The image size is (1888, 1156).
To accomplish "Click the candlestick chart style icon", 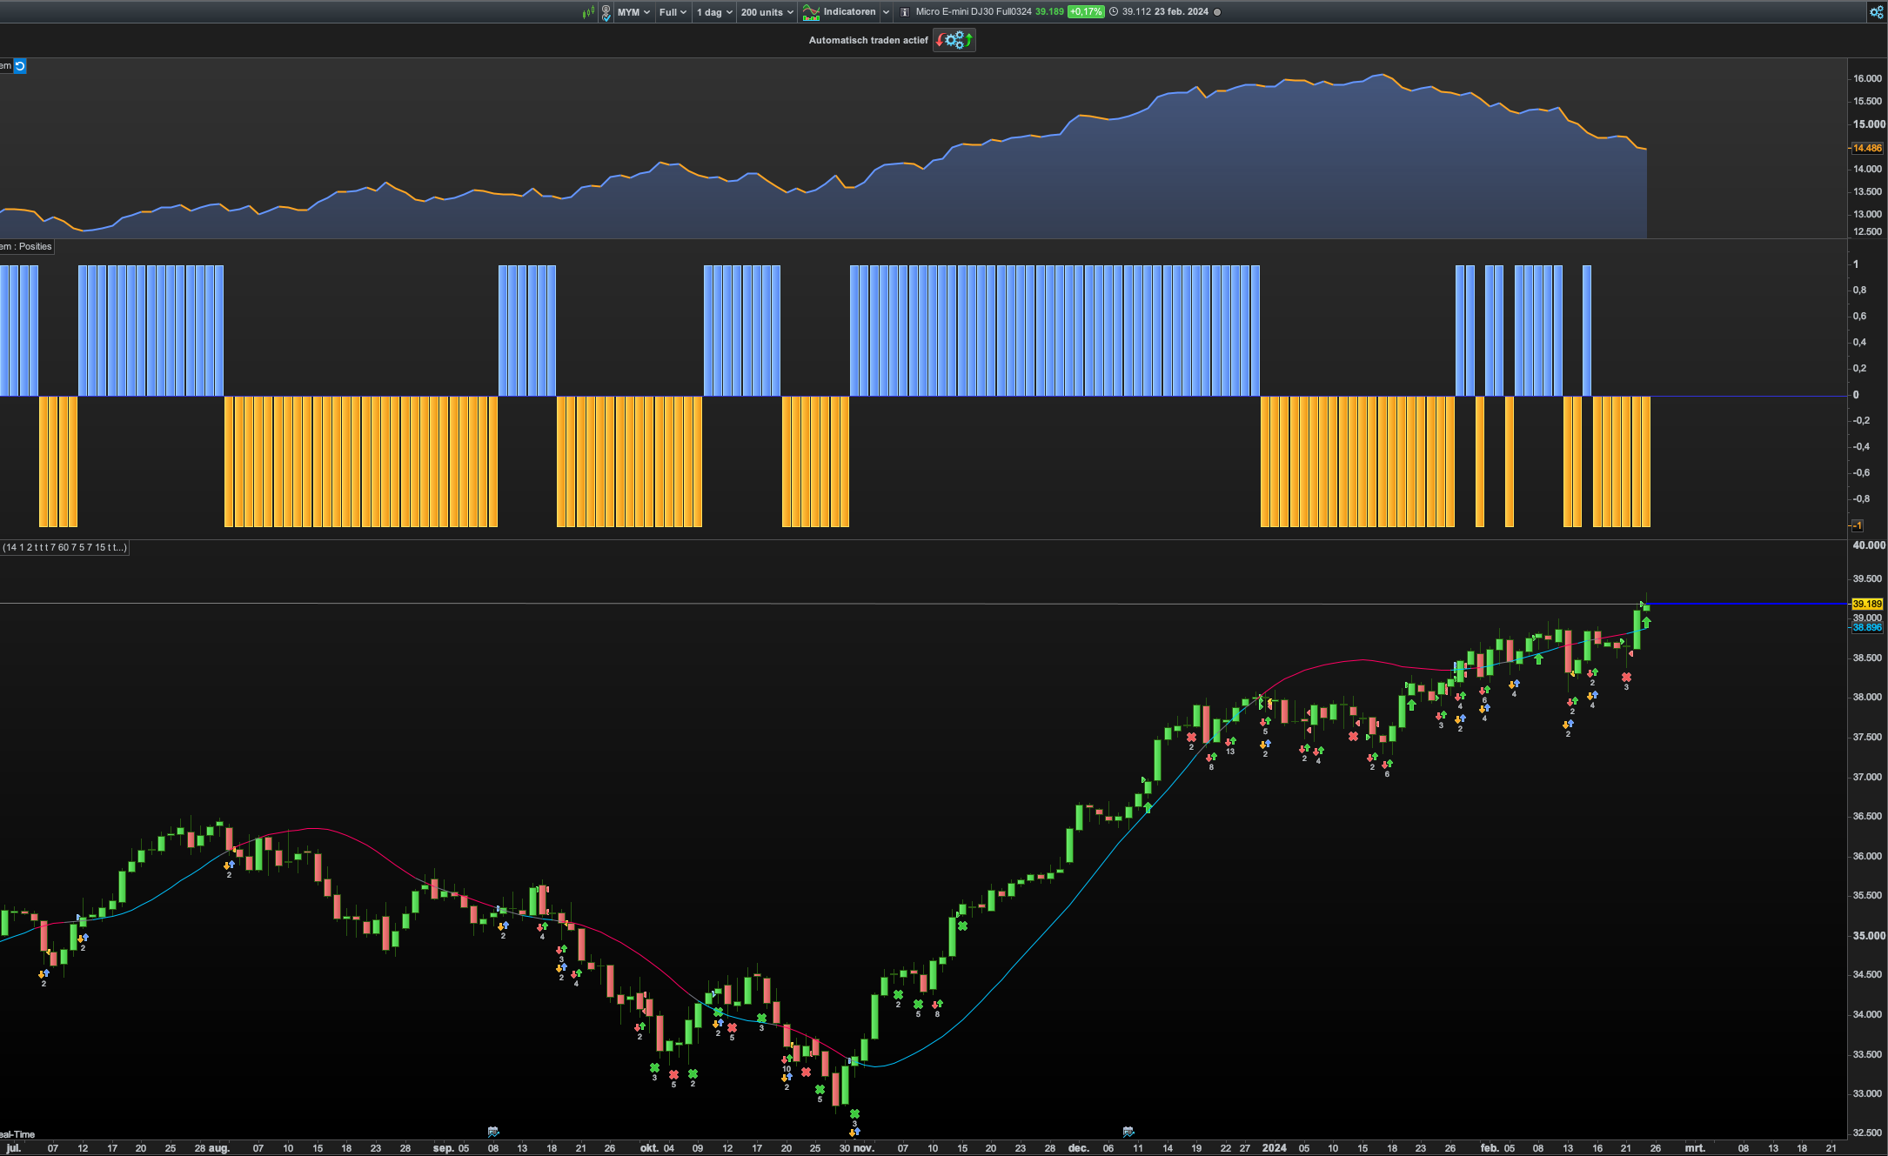I will [589, 12].
